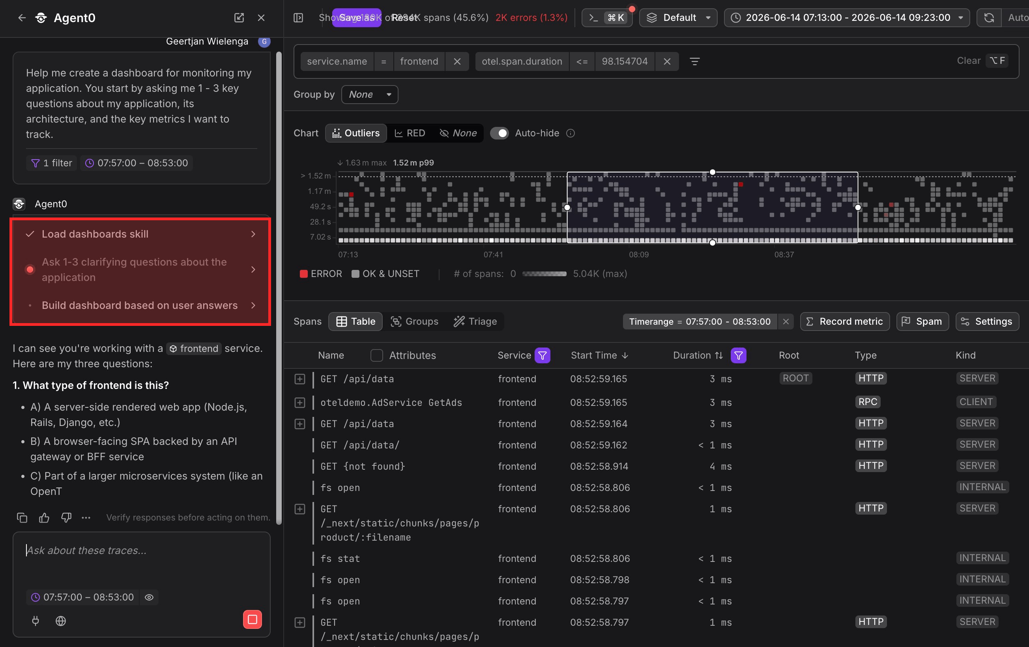Give thumbs up to response
The height and width of the screenshot is (647, 1029).
pos(44,518)
